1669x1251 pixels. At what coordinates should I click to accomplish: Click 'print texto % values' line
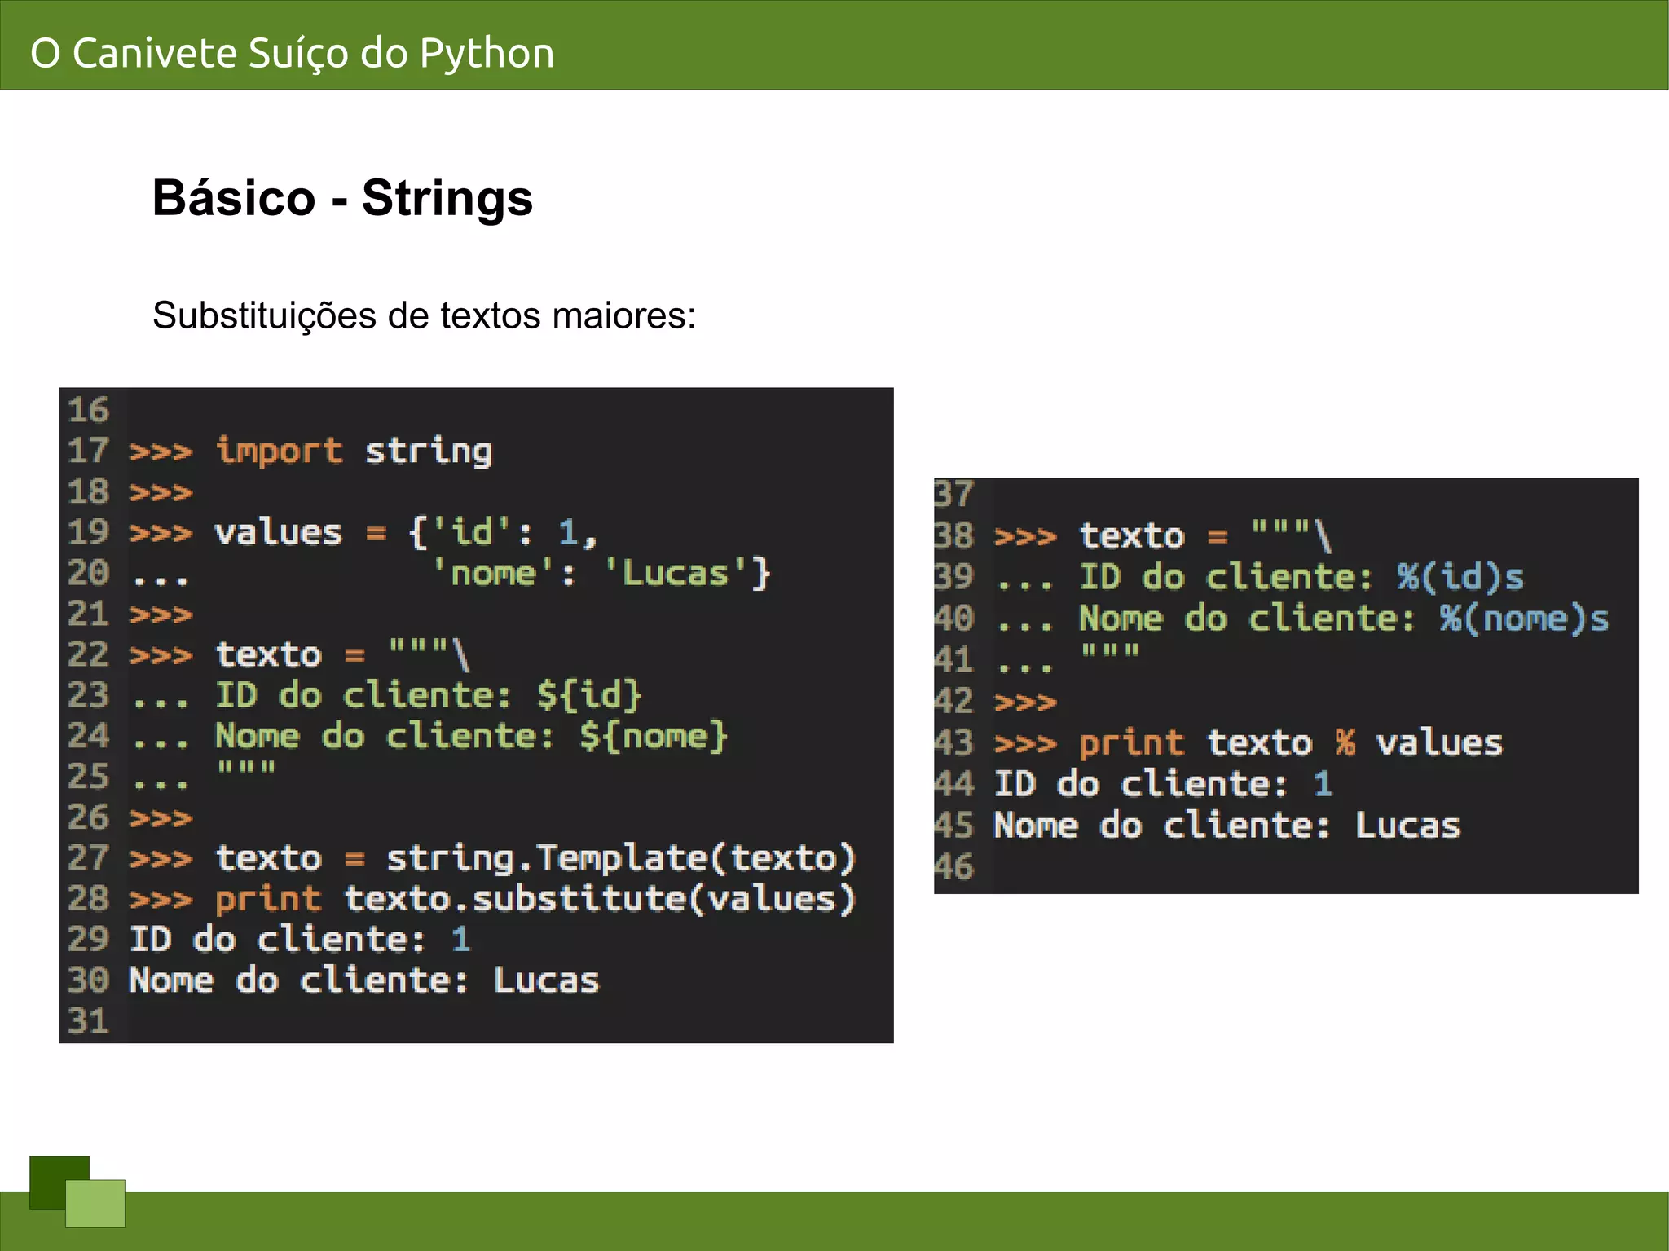(x=1291, y=742)
